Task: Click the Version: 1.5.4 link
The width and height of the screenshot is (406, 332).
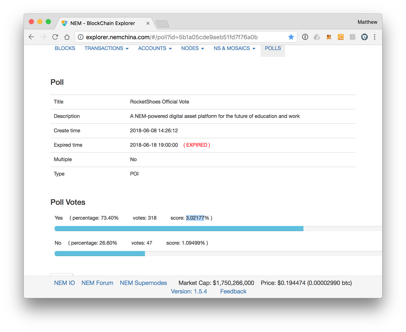Action: (x=189, y=291)
